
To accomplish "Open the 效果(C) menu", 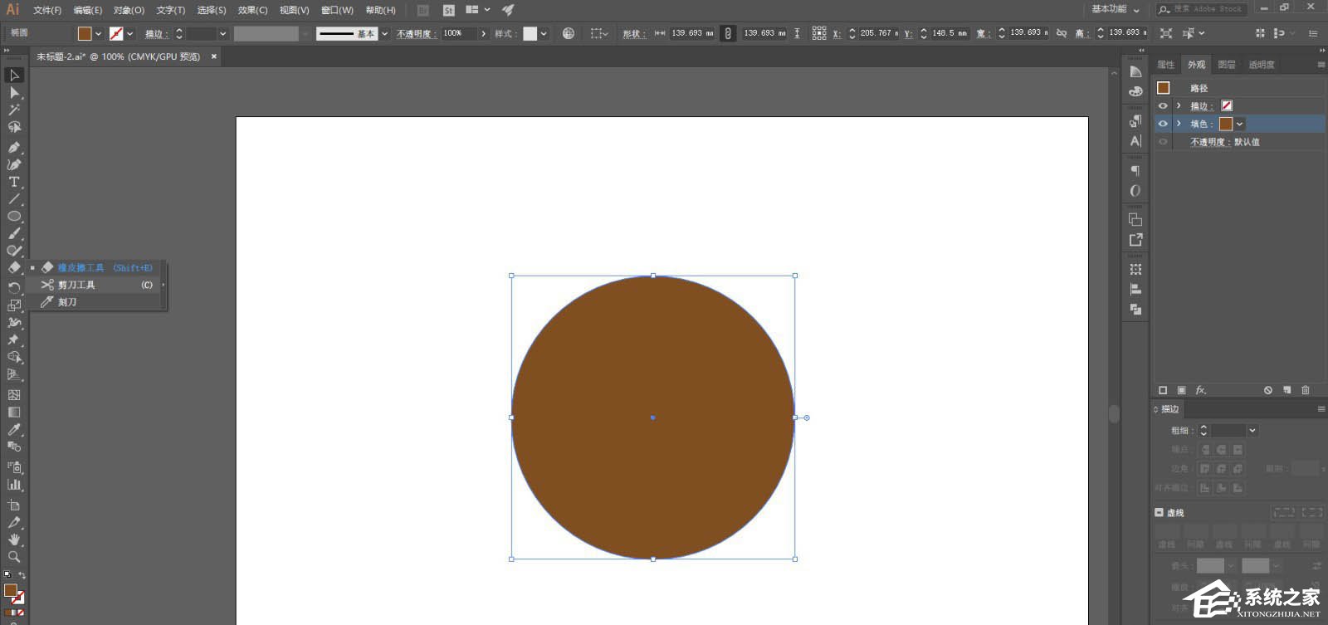I will (x=252, y=10).
